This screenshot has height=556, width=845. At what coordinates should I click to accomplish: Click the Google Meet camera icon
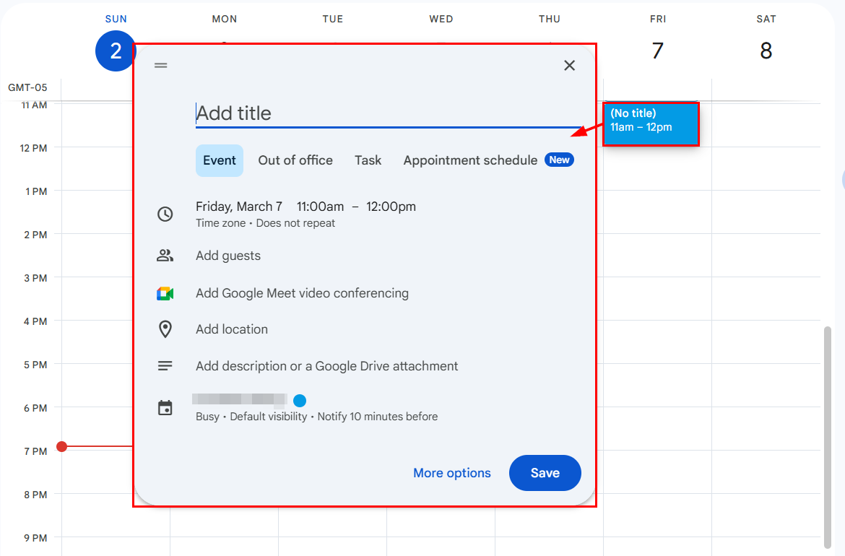pyautogui.click(x=165, y=294)
